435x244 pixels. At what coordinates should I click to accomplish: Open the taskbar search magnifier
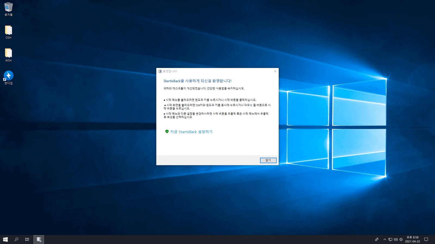tap(16, 239)
